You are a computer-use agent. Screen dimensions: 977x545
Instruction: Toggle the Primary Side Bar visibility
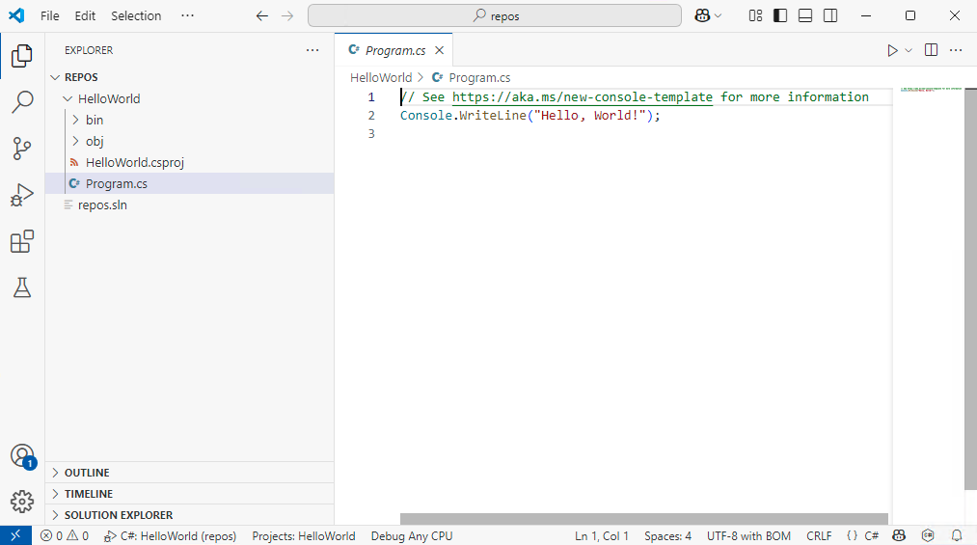[780, 15]
